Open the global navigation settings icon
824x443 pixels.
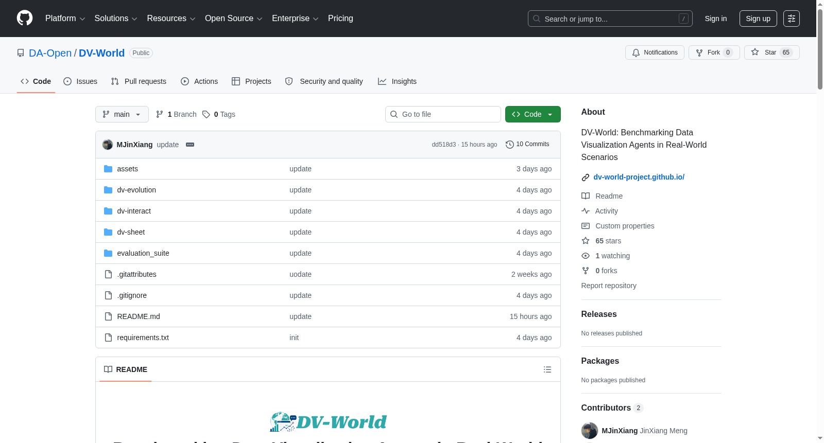pyautogui.click(x=792, y=19)
